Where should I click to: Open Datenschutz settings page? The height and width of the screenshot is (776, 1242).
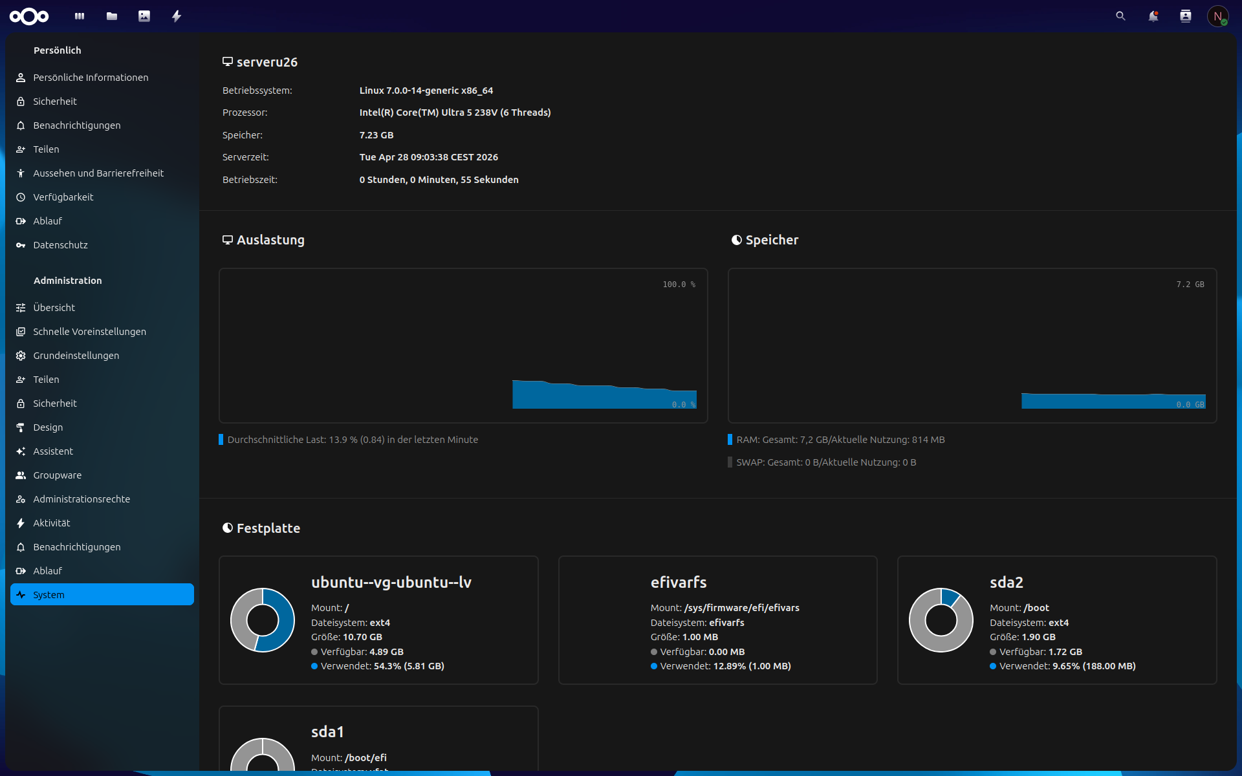[x=60, y=245]
